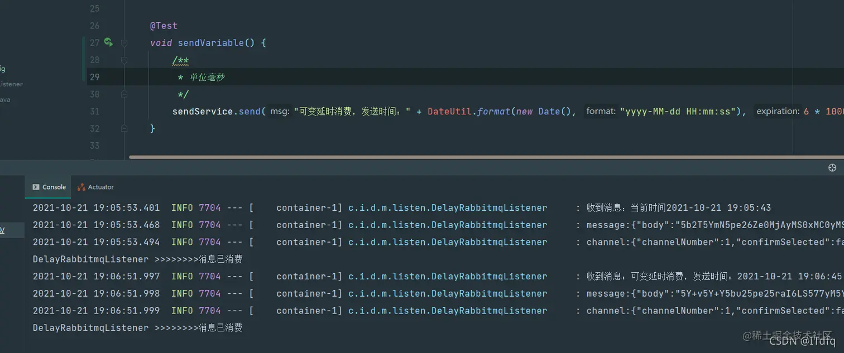Click the Actuator tab icon
Image resolution: width=844 pixels, height=353 pixels.
[81, 187]
